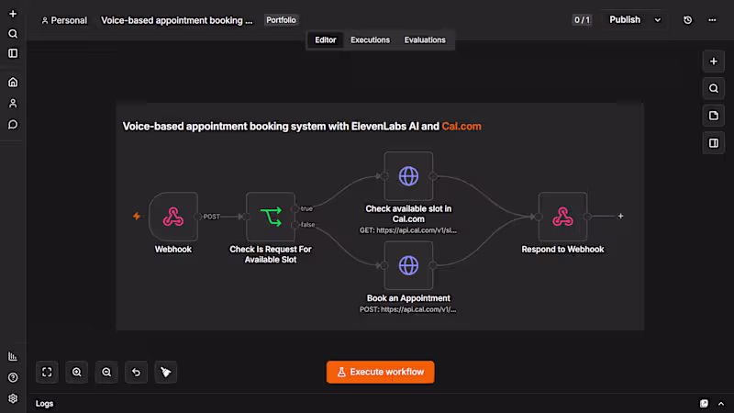Viewport: 734px width, 413px height.
Task: Select the Webhook trigger node
Action: 173,217
